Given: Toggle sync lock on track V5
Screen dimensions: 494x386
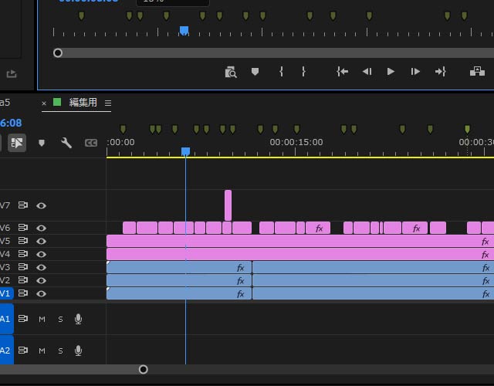Looking at the screenshot, I should click(23, 240).
